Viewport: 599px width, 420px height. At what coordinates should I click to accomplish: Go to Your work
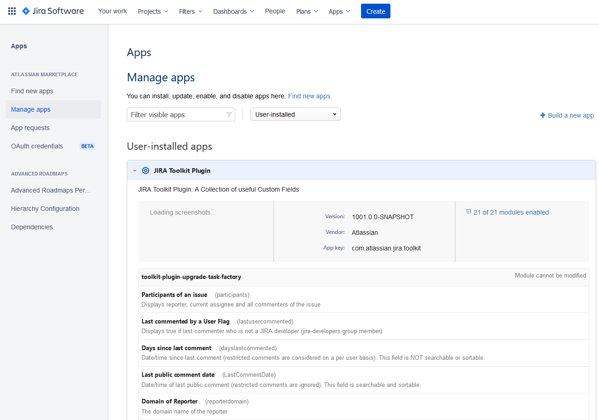(113, 11)
